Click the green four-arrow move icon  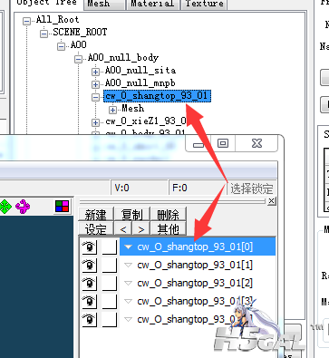coord(5,207)
